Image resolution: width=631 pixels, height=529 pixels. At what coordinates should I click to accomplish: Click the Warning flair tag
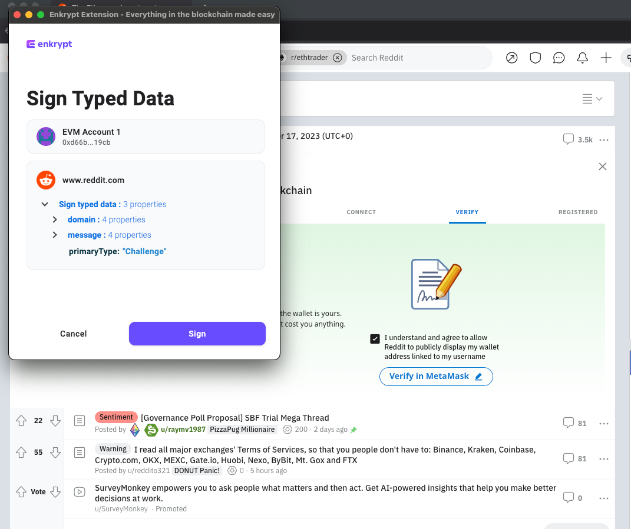point(113,449)
